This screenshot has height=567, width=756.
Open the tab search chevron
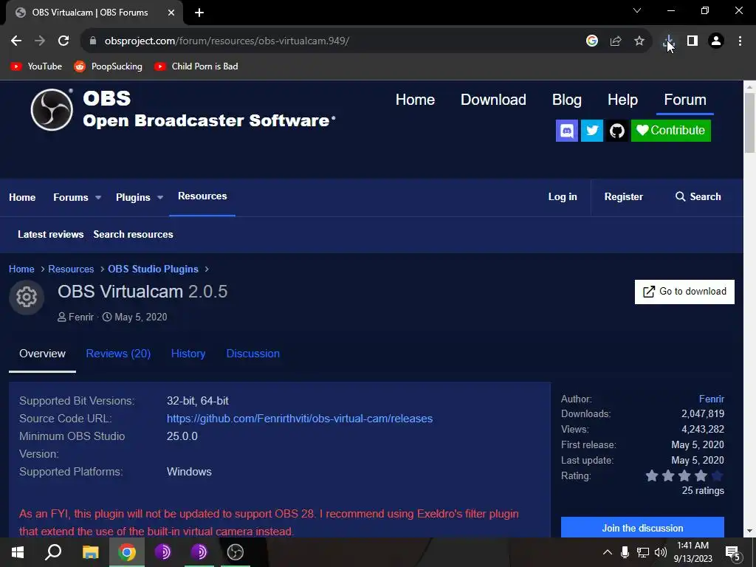(x=637, y=10)
